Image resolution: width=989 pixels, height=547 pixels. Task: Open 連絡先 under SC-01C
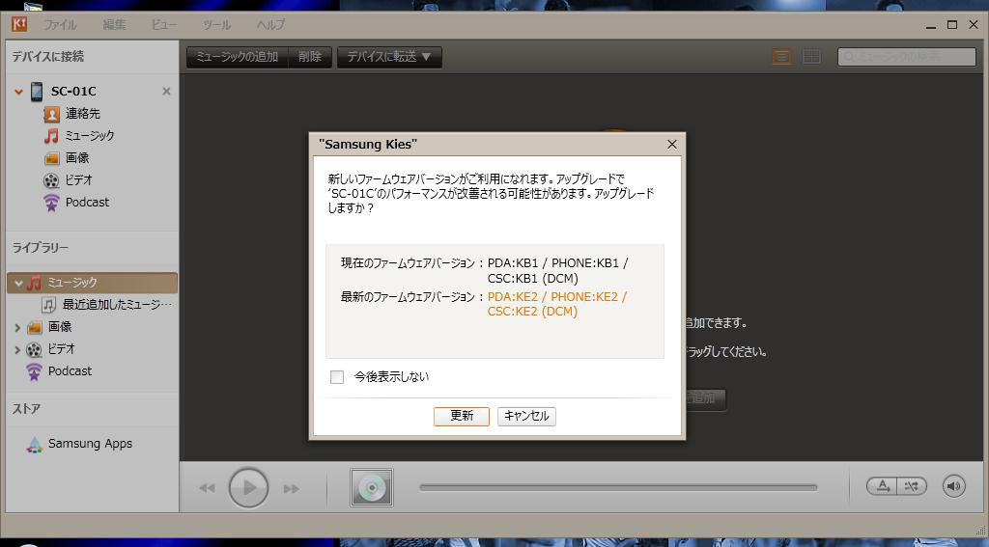pos(83,114)
